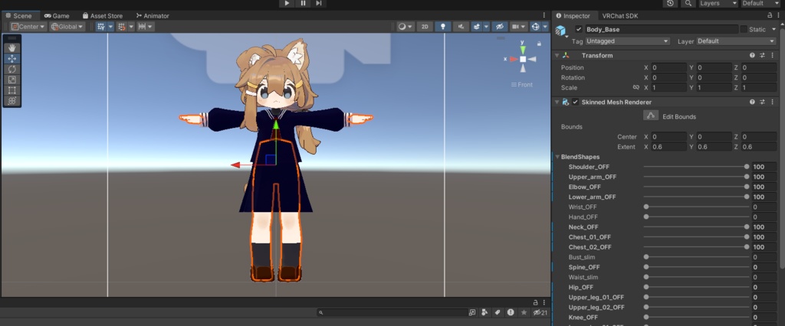Viewport: 785px width, 326px height.
Task: Open the global search magnifier
Action: click(688, 3)
